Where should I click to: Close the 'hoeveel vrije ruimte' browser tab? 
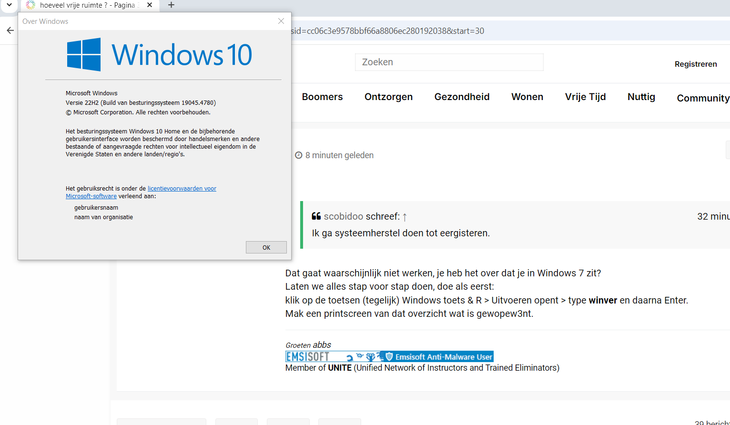tap(150, 5)
